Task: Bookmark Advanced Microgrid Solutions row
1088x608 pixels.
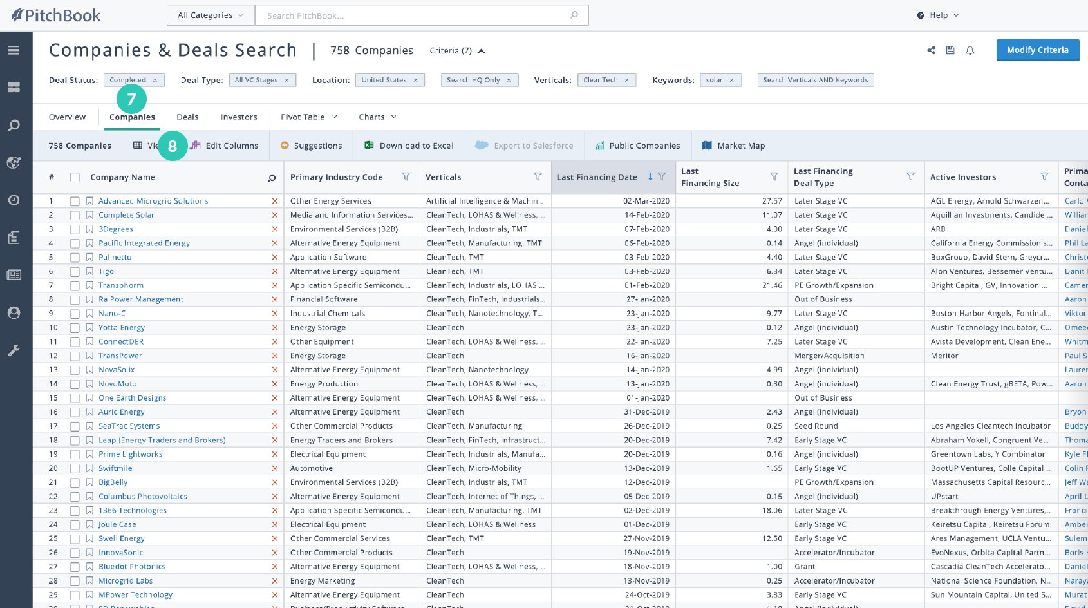Action: tap(90, 201)
